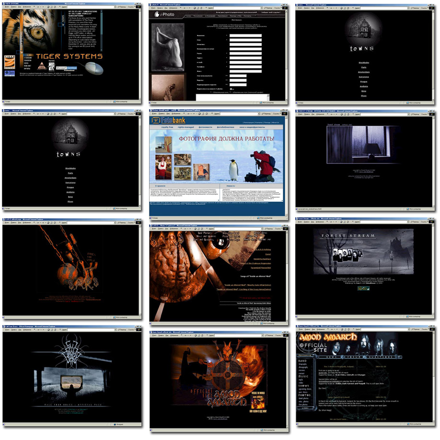Click Home icon in Amon Amarth news page window
Image resolution: width=440 pixels, height=440 pixels.
[348, 329]
